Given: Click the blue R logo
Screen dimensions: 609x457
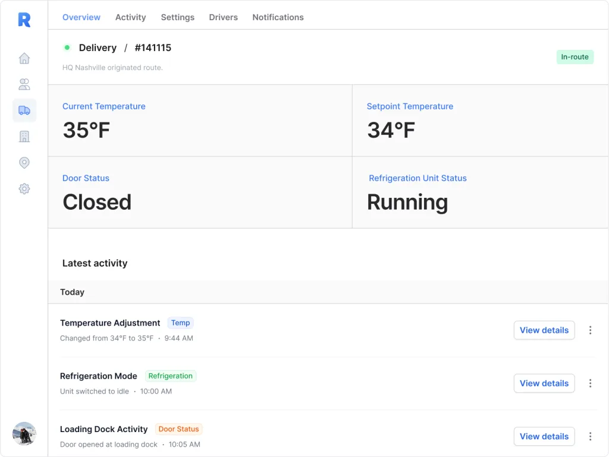Looking at the screenshot, I should coord(24,20).
